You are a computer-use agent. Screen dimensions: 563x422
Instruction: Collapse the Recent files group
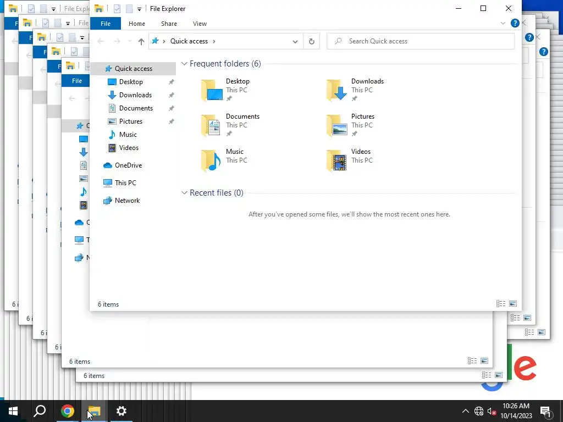(x=184, y=193)
